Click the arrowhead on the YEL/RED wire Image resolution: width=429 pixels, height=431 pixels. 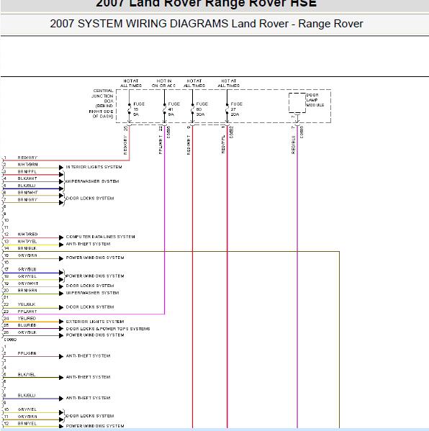pyautogui.click(x=61, y=322)
